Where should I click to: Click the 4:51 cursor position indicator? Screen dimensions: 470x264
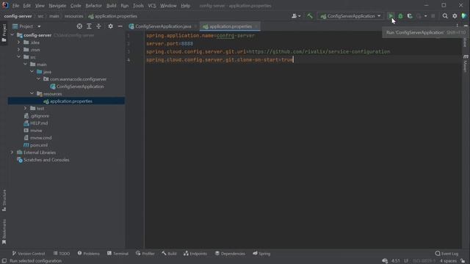396,261
